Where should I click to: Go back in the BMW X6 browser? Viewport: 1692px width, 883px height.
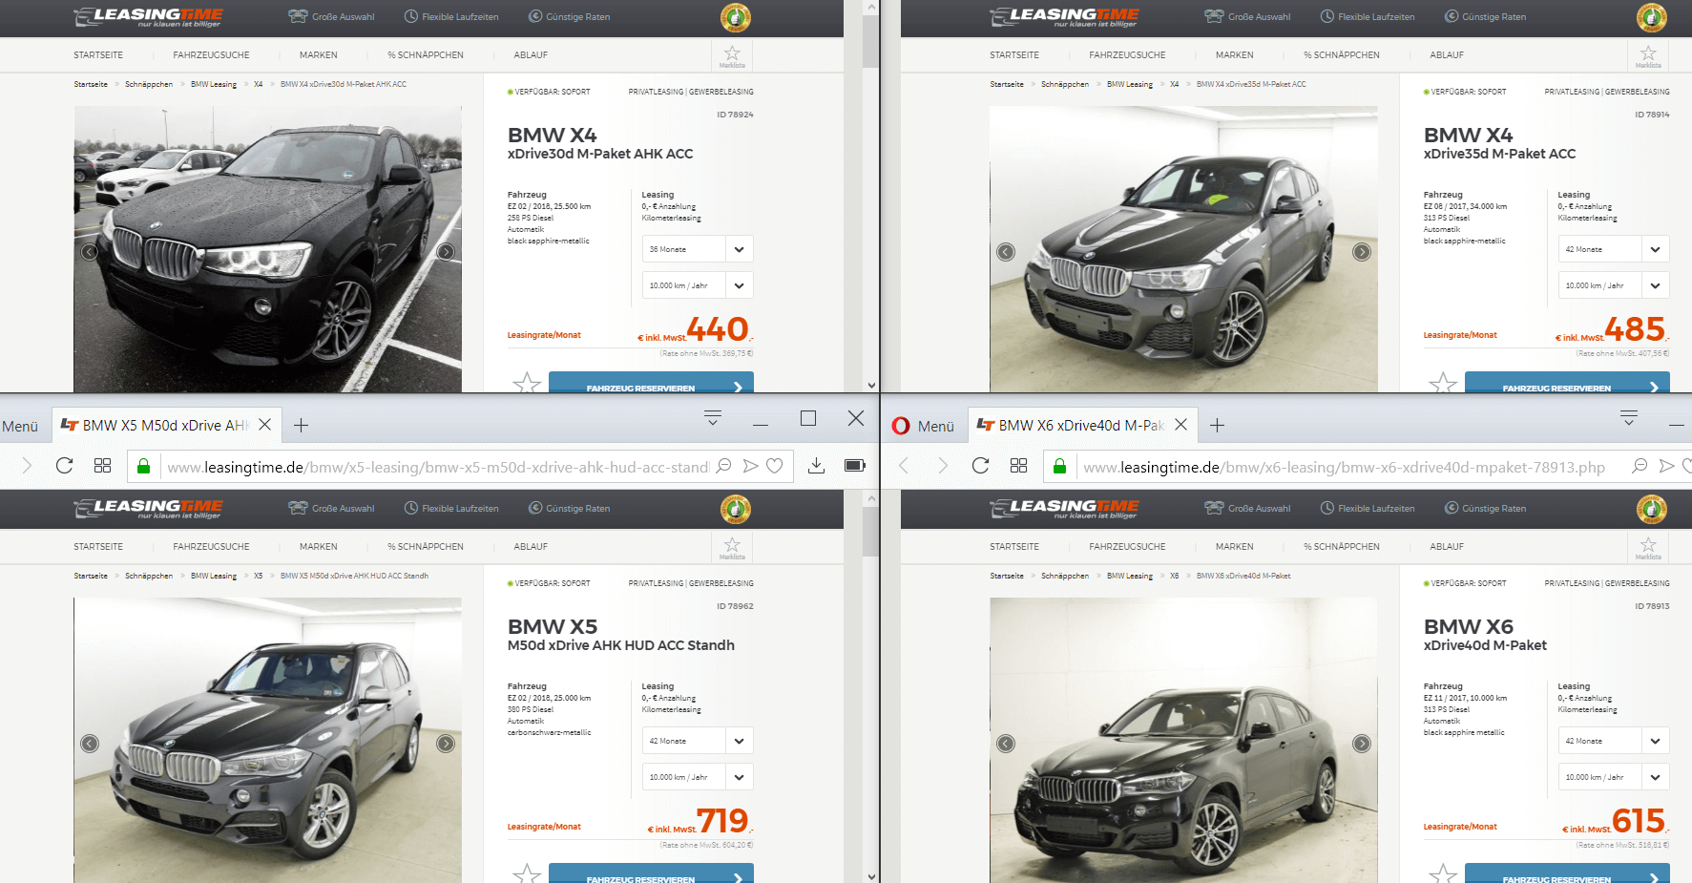904,466
